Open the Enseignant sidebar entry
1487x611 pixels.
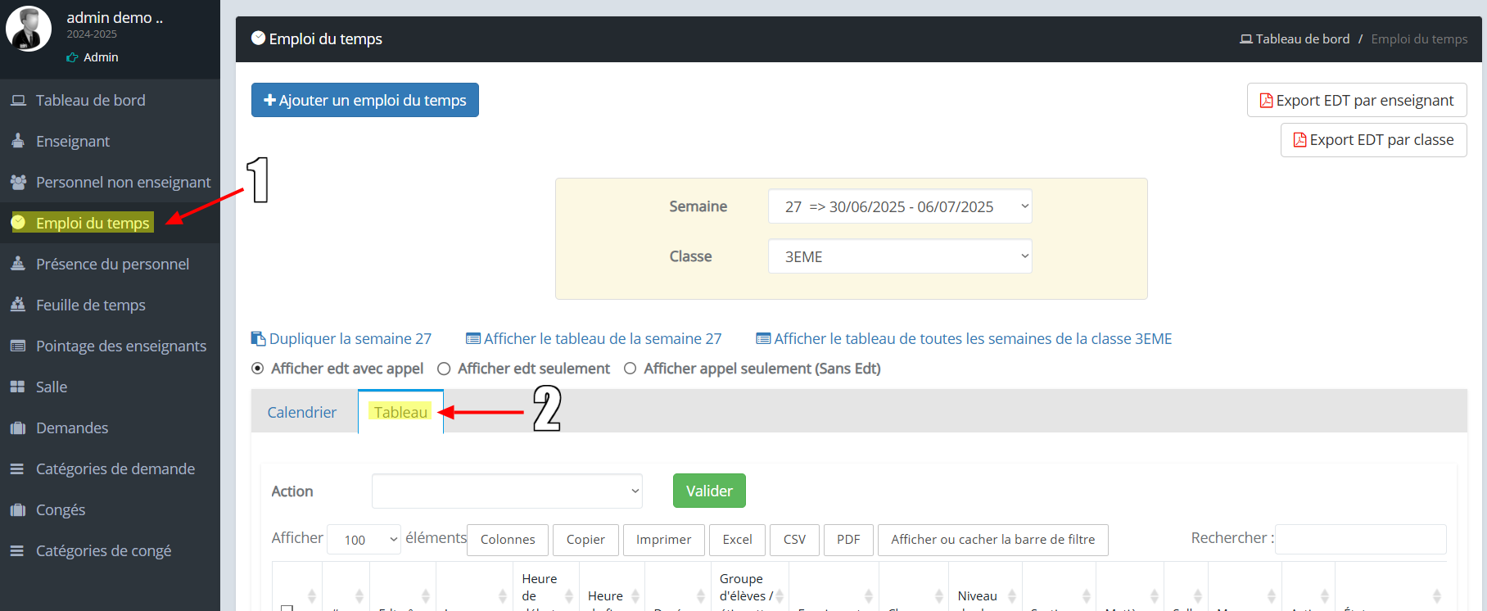72,141
